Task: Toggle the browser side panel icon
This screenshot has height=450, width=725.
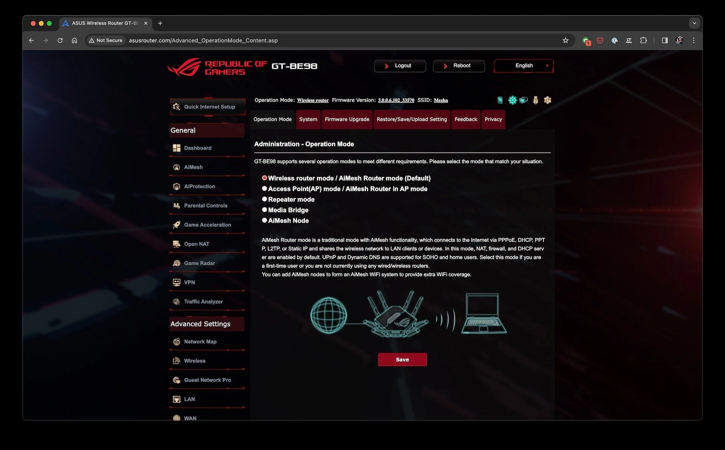Action: coord(665,40)
